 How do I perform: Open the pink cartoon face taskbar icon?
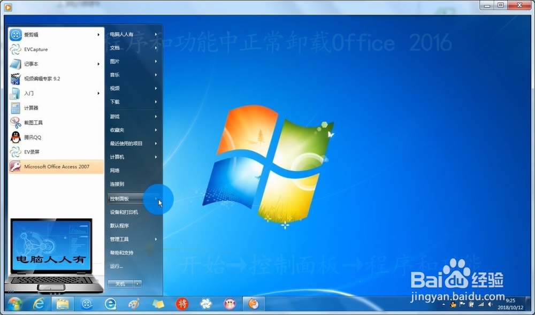(x=230, y=303)
